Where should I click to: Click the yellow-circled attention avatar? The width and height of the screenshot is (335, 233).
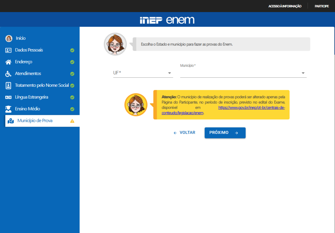coord(136,105)
